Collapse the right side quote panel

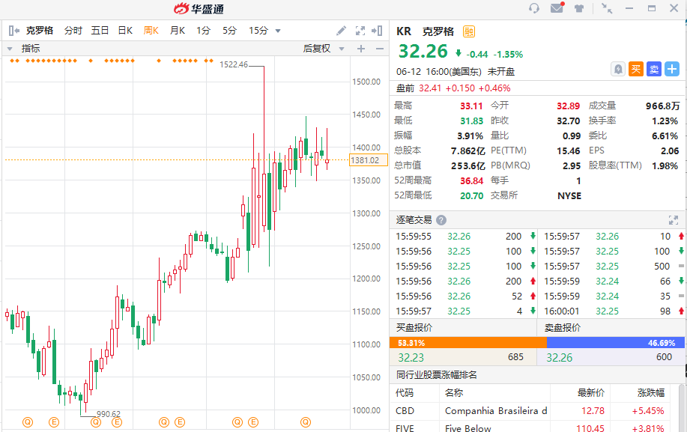click(377, 31)
